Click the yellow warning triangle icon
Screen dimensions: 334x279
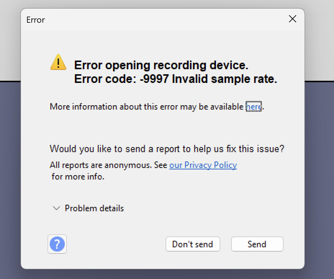58,62
